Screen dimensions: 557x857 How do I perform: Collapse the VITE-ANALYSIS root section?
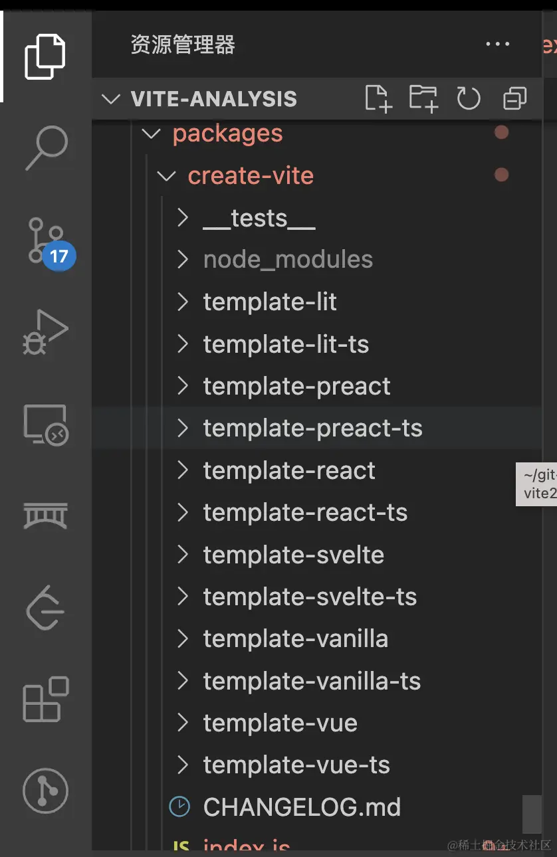110,99
